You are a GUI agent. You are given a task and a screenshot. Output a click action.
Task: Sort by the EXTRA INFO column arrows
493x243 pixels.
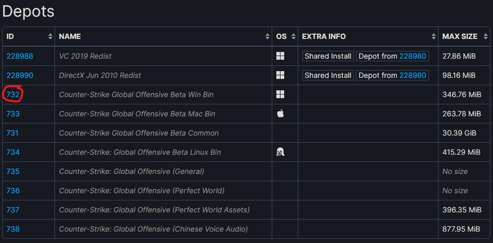(434, 36)
